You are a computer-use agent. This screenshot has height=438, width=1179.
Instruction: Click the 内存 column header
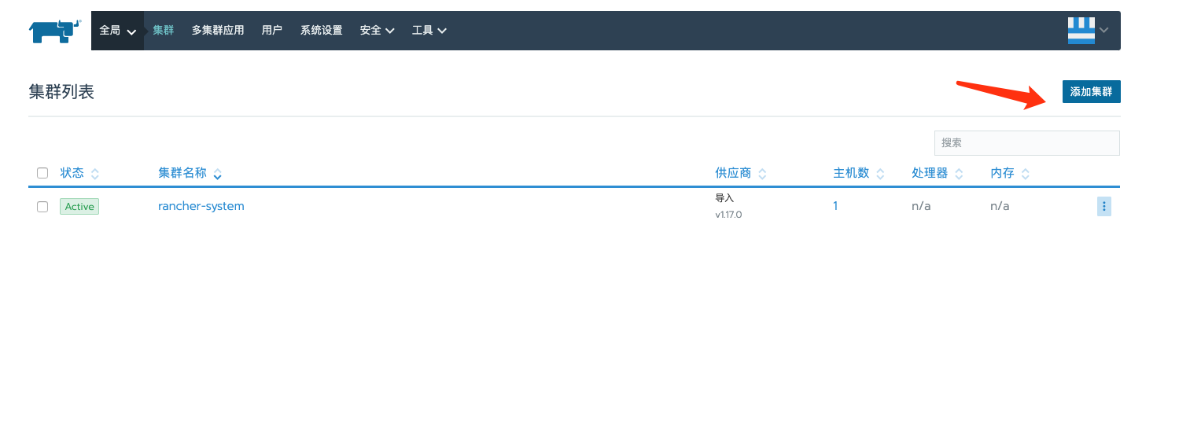pos(1002,173)
